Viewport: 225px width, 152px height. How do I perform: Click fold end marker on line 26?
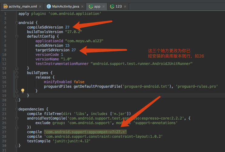click(x=17, y=127)
